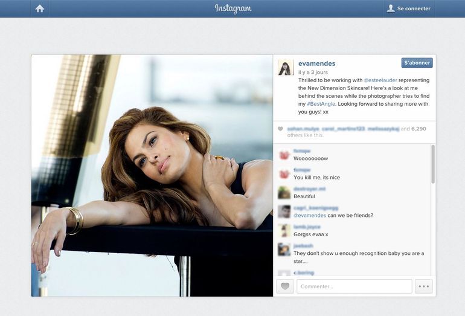This screenshot has height=316, width=465.
Task: Click the main post photo
Action: pyautogui.click(x=152, y=175)
